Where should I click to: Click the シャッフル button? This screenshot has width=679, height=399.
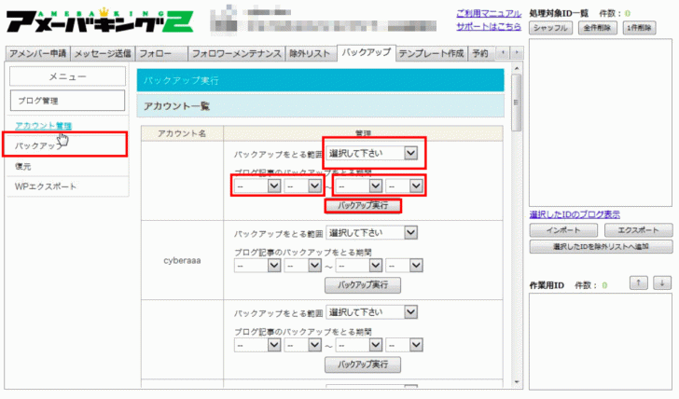coord(549,29)
